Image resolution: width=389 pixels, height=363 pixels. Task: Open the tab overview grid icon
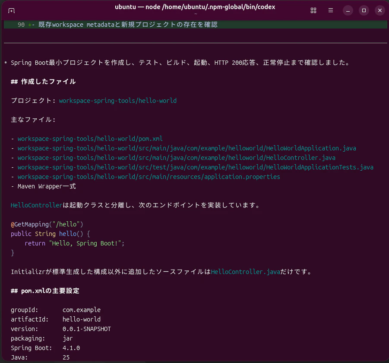click(x=313, y=10)
